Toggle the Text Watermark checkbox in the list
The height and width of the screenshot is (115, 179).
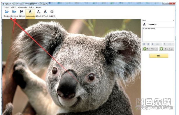143,29
